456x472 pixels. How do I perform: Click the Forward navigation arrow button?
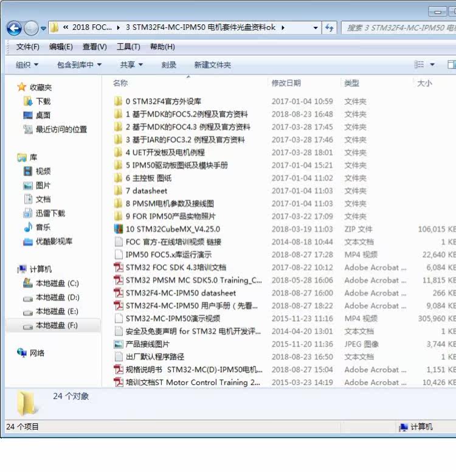(x=31, y=29)
